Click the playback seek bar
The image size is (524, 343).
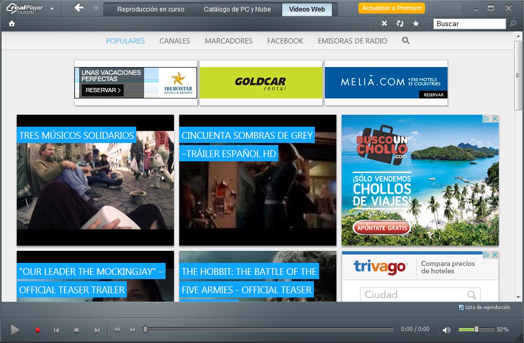(x=269, y=329)
